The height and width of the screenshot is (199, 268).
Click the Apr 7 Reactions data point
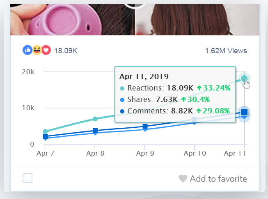(x=45, y=131)
